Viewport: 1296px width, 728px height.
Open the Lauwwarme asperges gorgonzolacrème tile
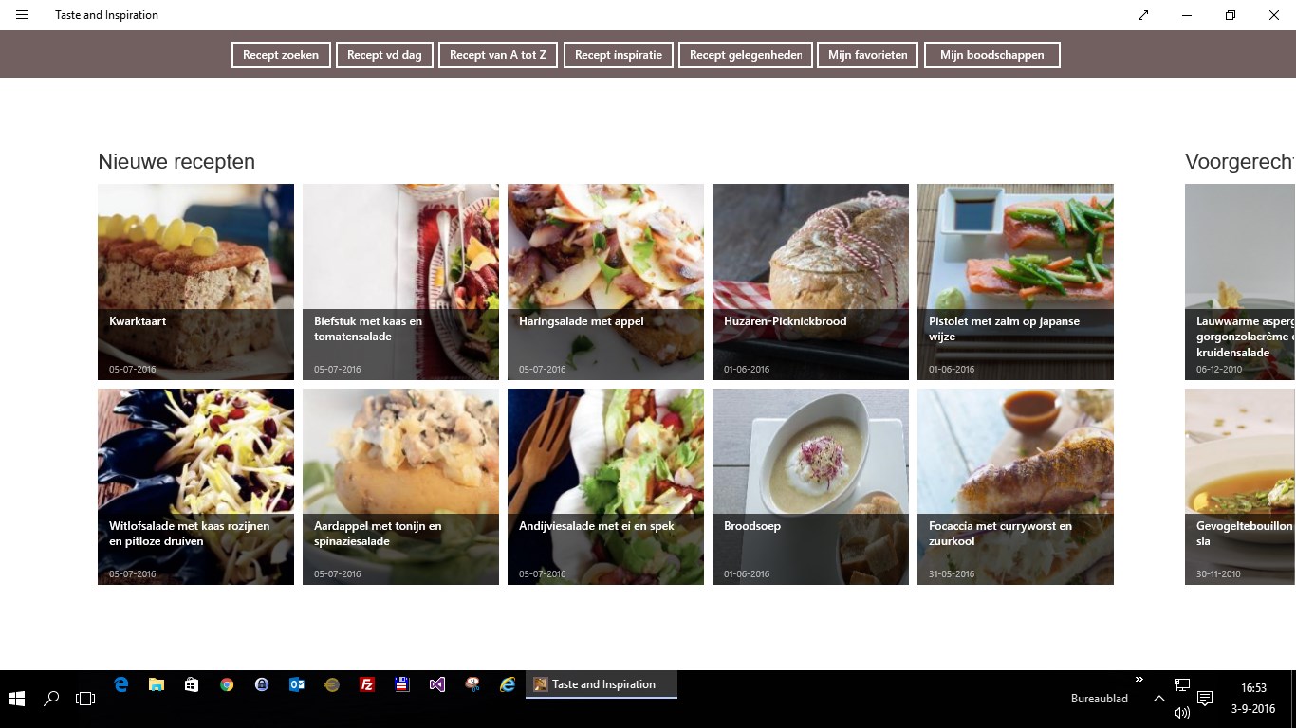(1240, 282)
